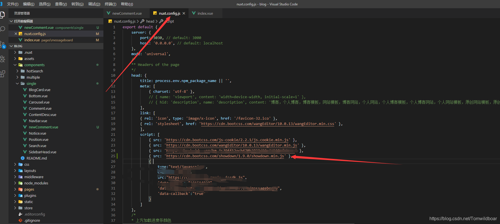Expand the static folder
500x224 pixels.
click(x=15, y=202)
